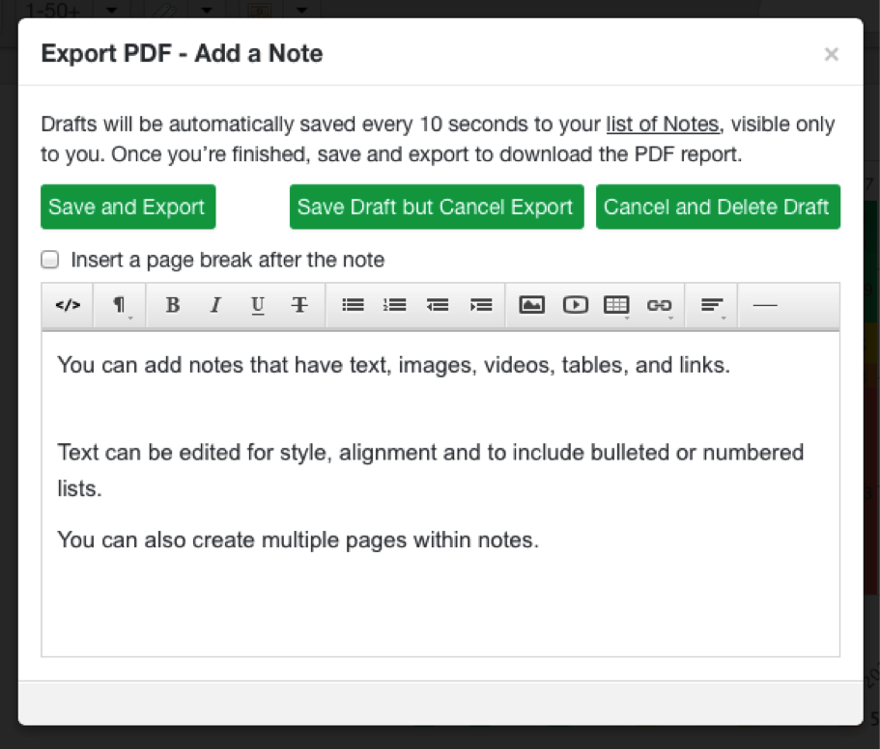The height and width of the screenshot is (750, 880).
Task: Toggle underline formatting
Action: coord(258,305)
